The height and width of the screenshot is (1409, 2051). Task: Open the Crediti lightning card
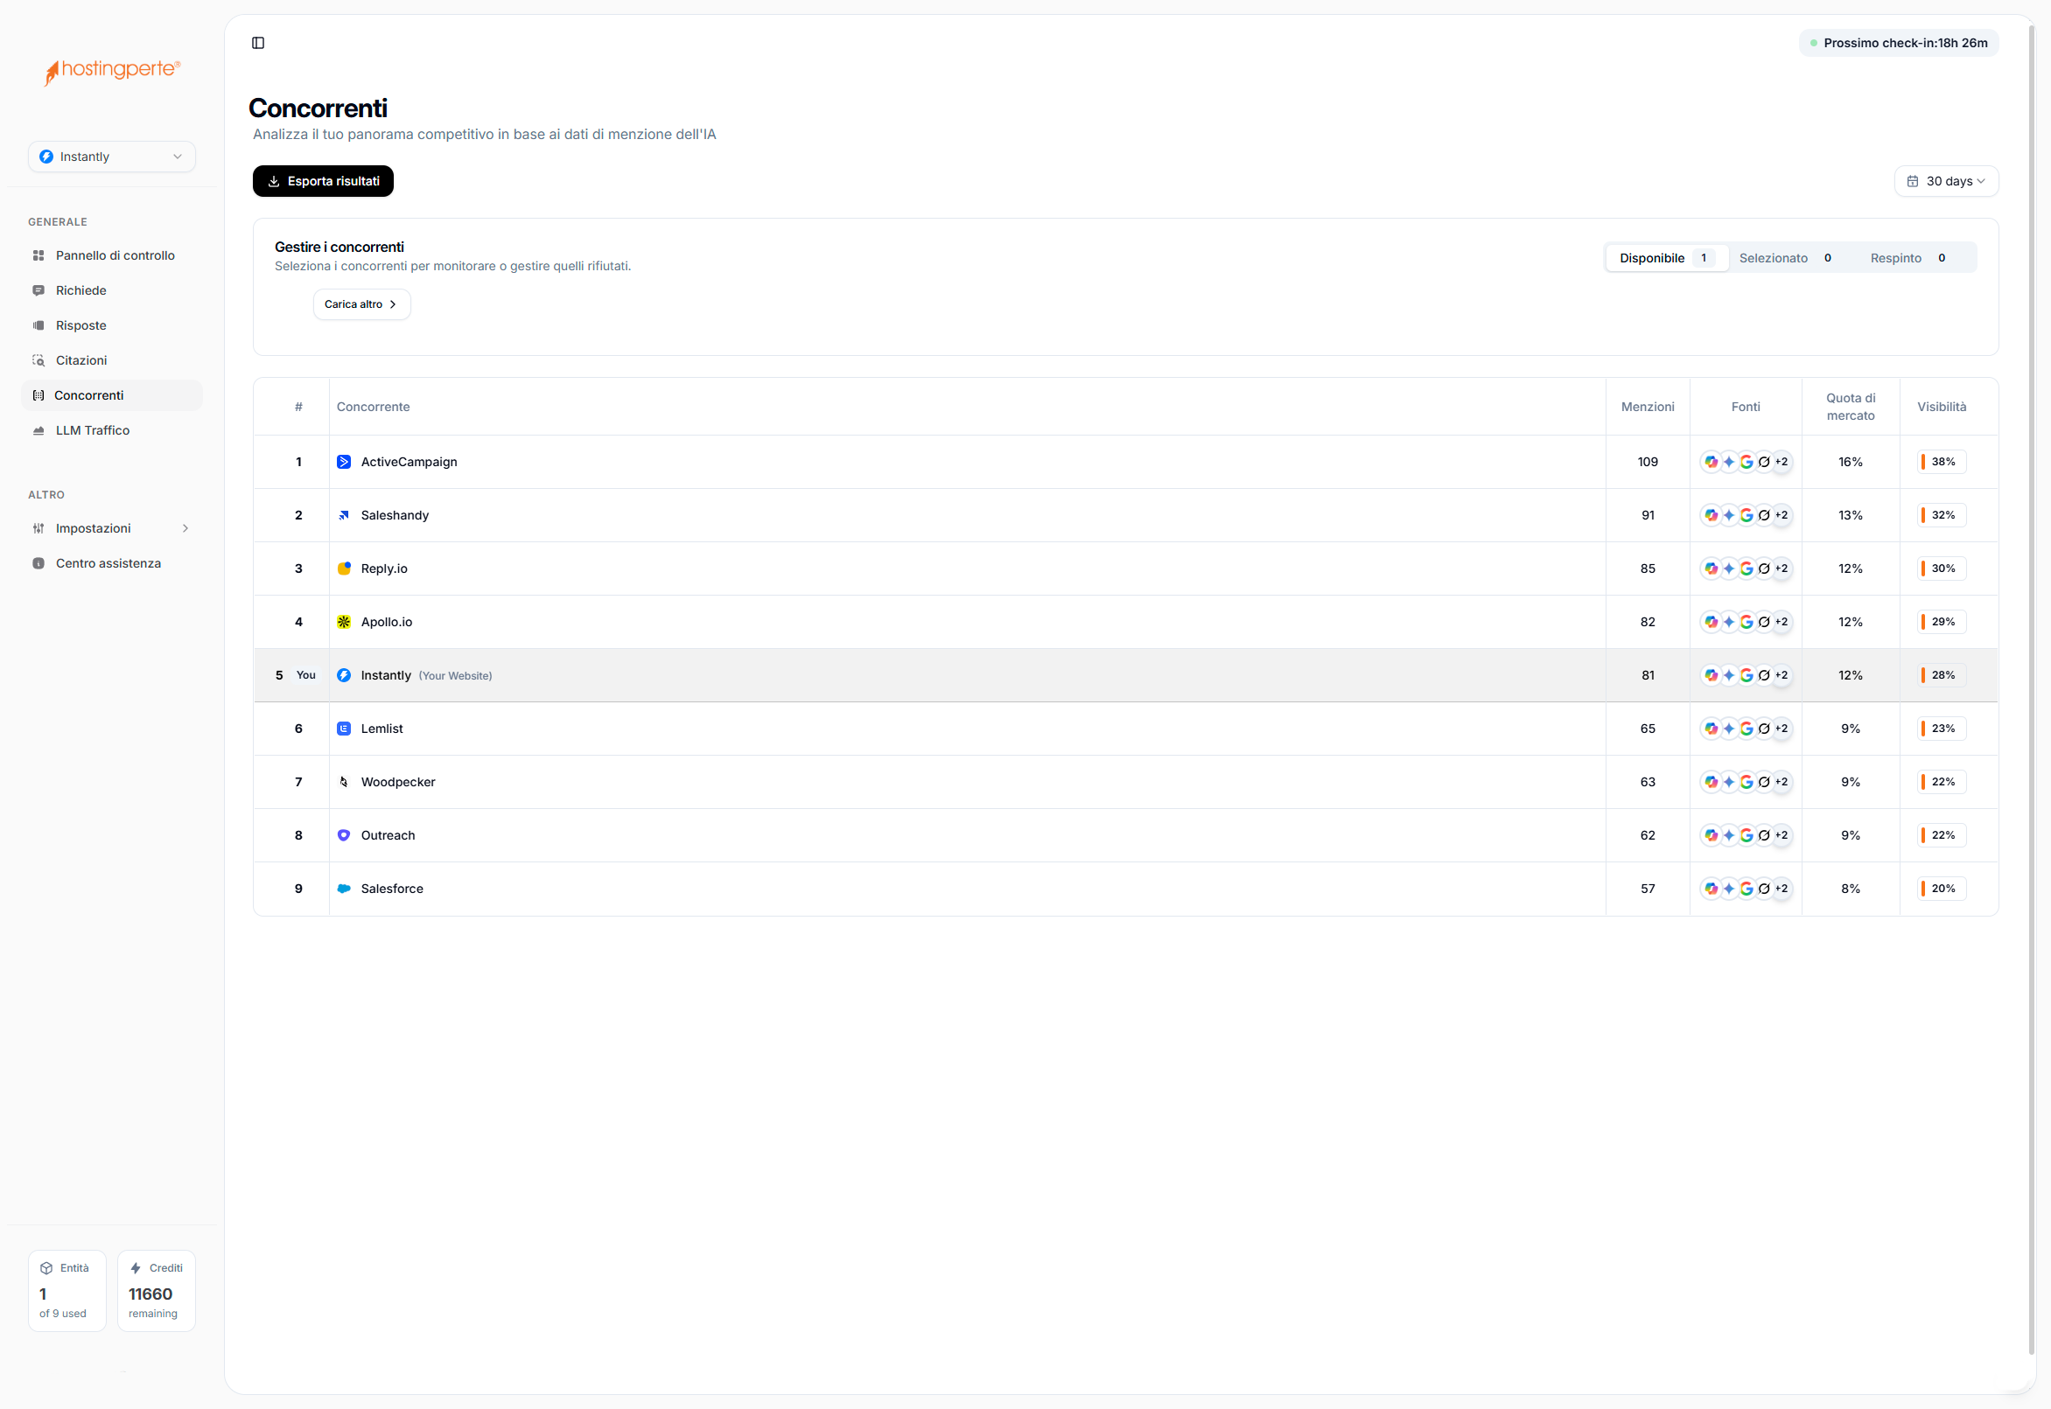tap(157, 1290)
